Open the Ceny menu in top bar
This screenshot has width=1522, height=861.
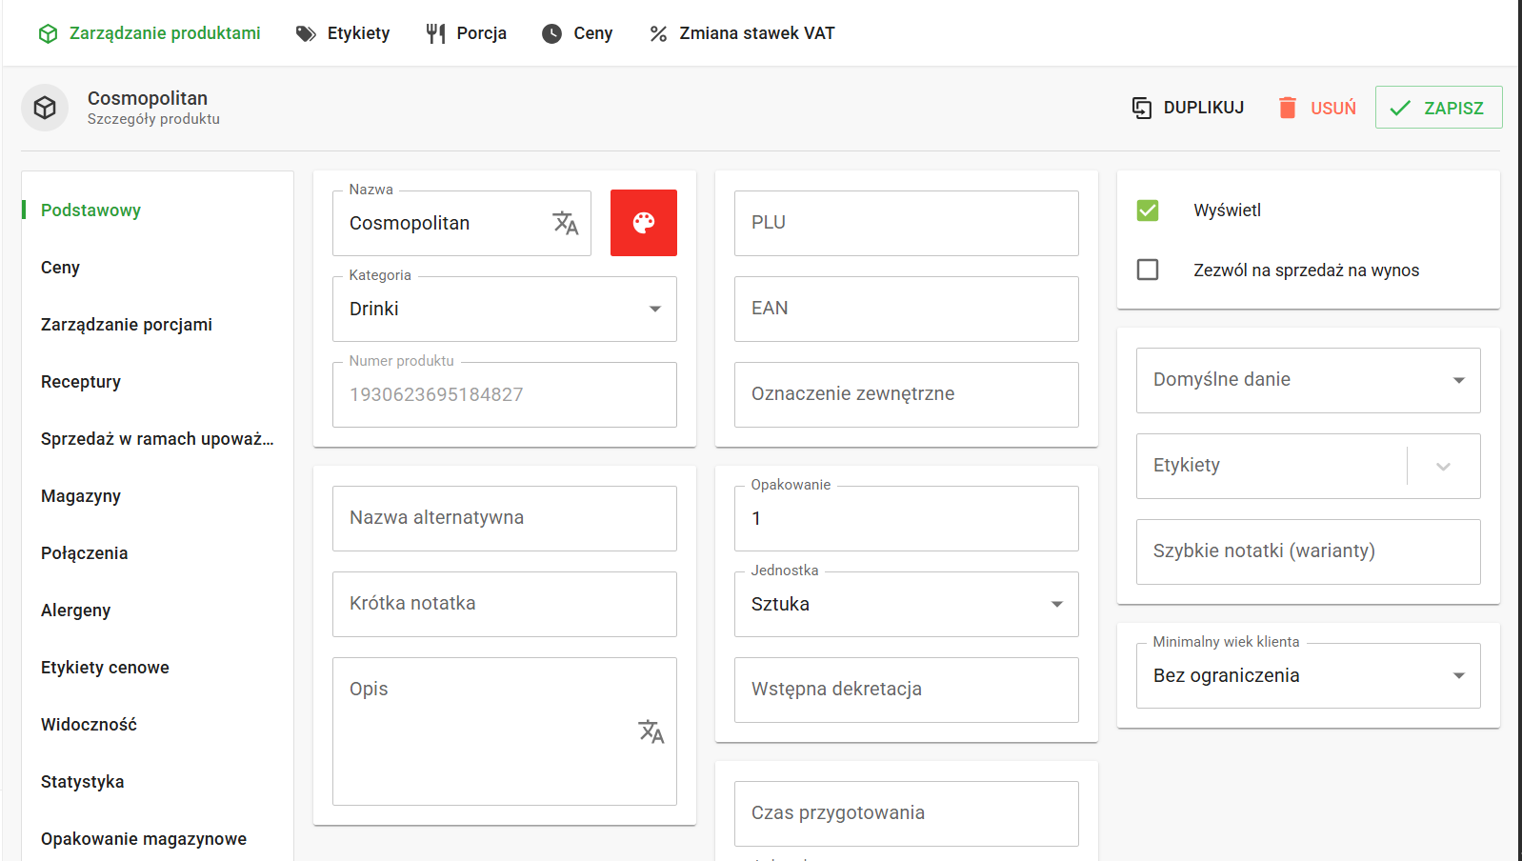pos(577,33)
